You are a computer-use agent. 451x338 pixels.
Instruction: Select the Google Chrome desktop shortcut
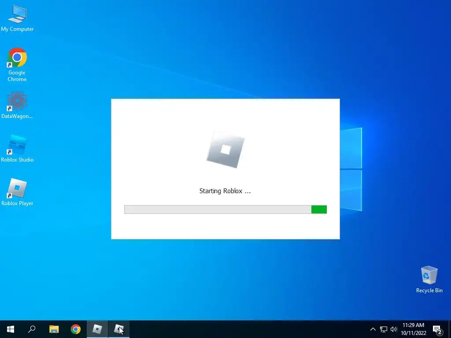click(17, 65)
